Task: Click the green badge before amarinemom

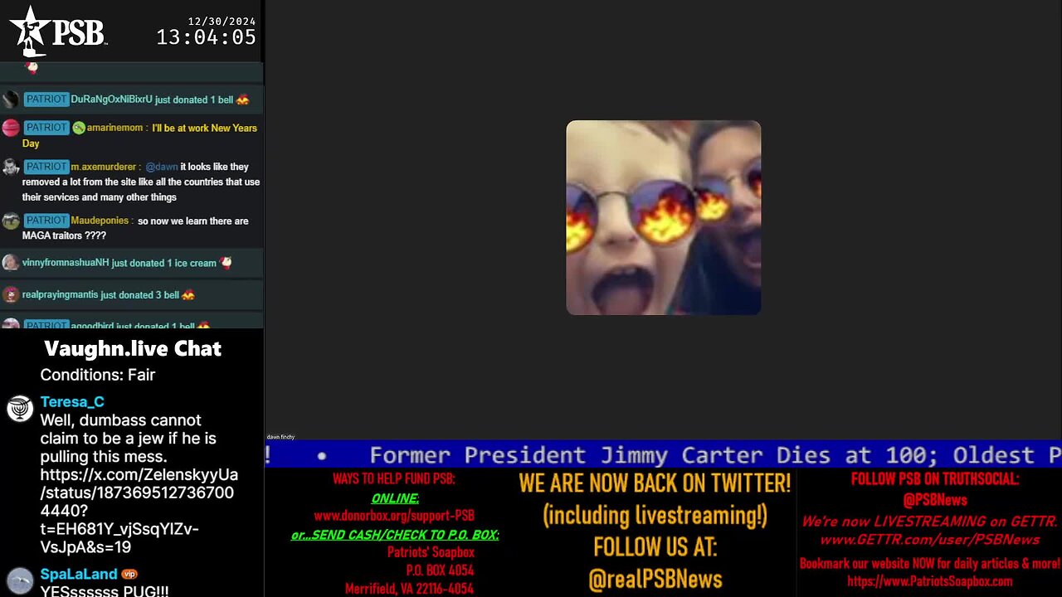Action: click(x=79, y=128)
